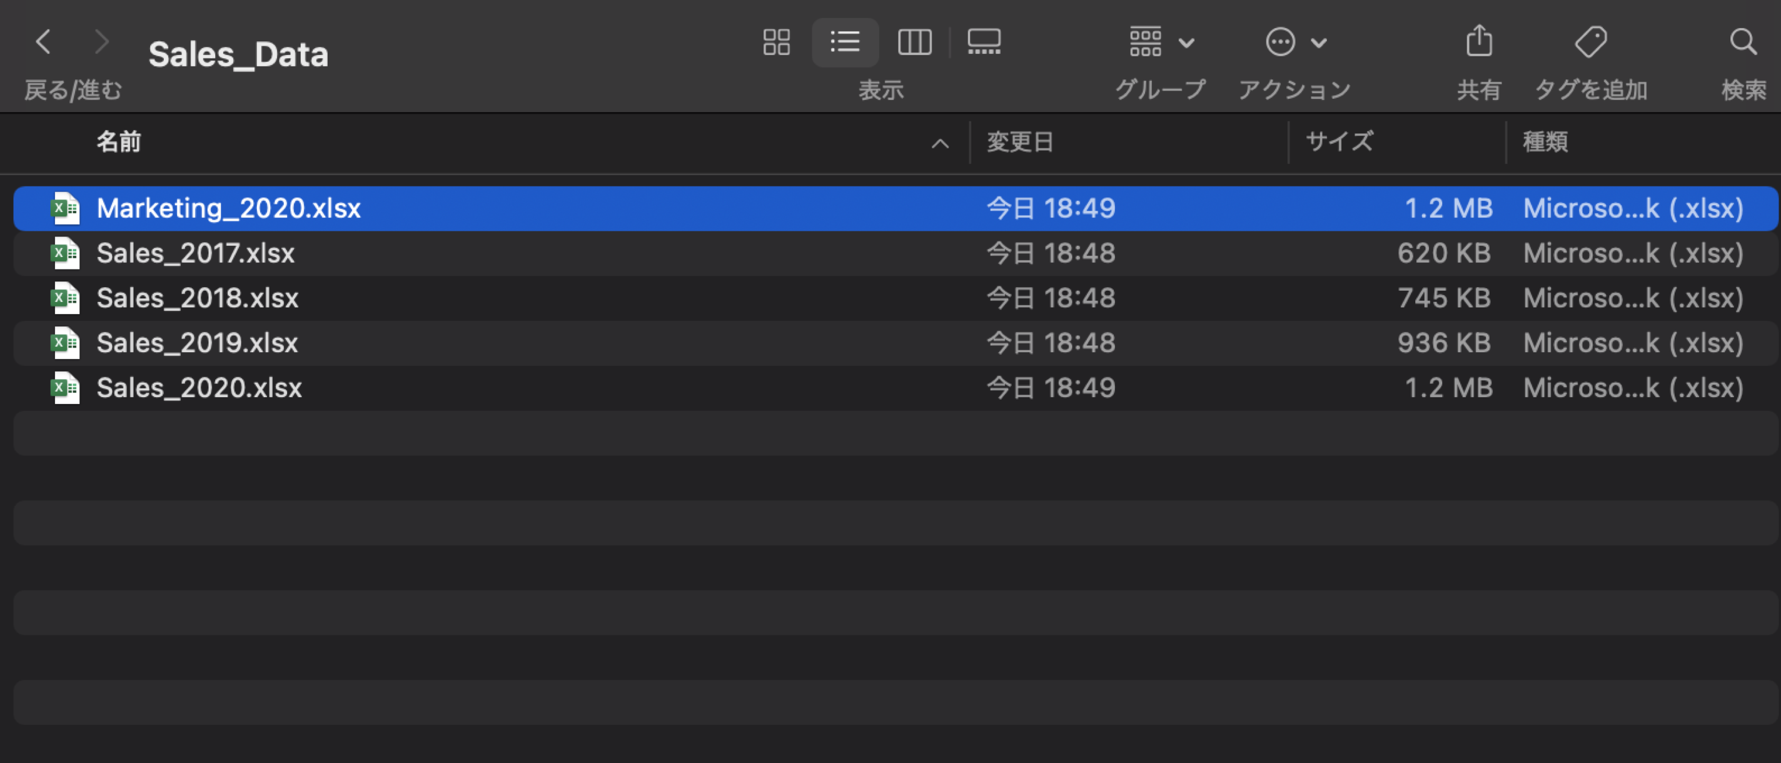The height and width of the screenshot is (763, 1781).
Task: Click the Sales_Data window title
Action: [238, 54]
